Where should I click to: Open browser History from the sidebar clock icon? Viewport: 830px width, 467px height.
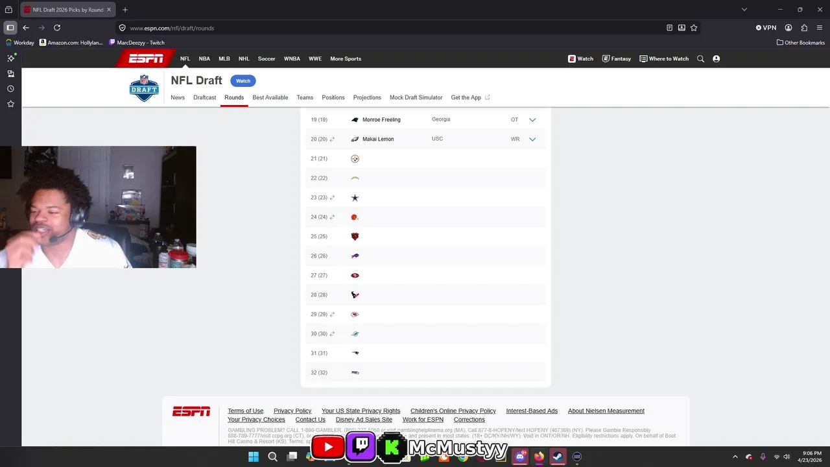tap(10, 89)
